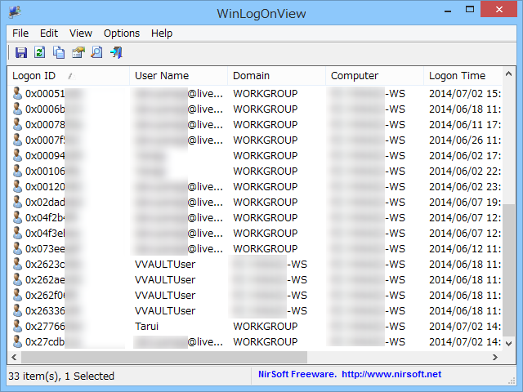Screen dimensions: 523x392
Task: Select the row with Logon ID 0x2623c
Action: (255, 265)
